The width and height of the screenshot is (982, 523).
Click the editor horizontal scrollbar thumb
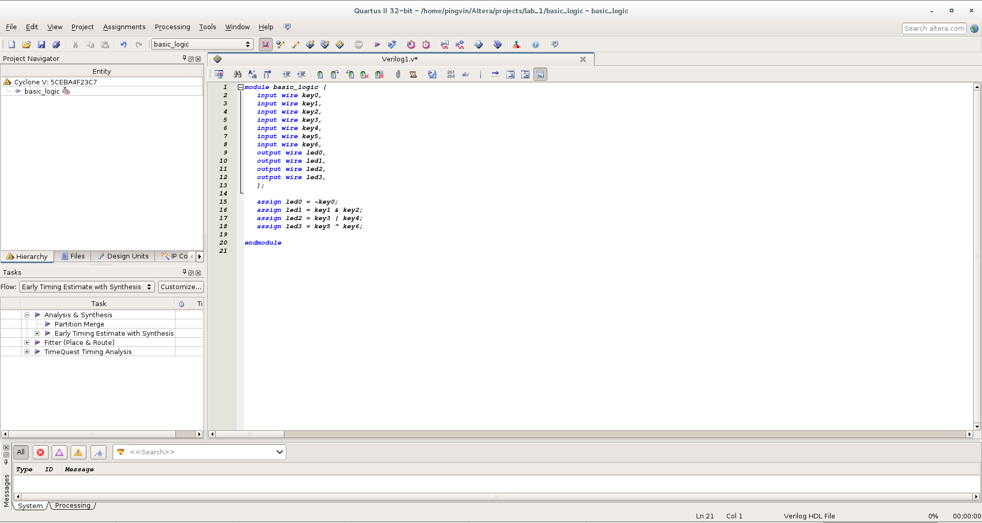click(250, 434)
